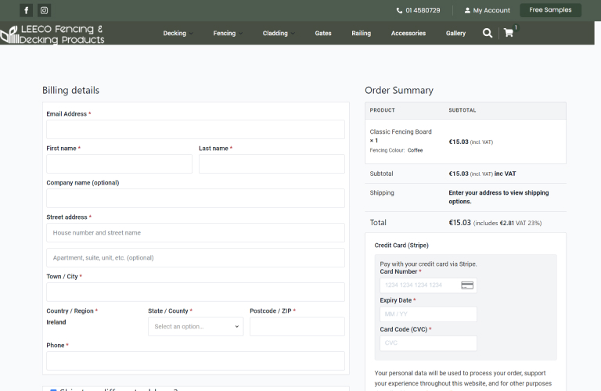Click the Postcode / ZIP field
601x391 pixels.
pyautogui.click(x=297, y=326)
